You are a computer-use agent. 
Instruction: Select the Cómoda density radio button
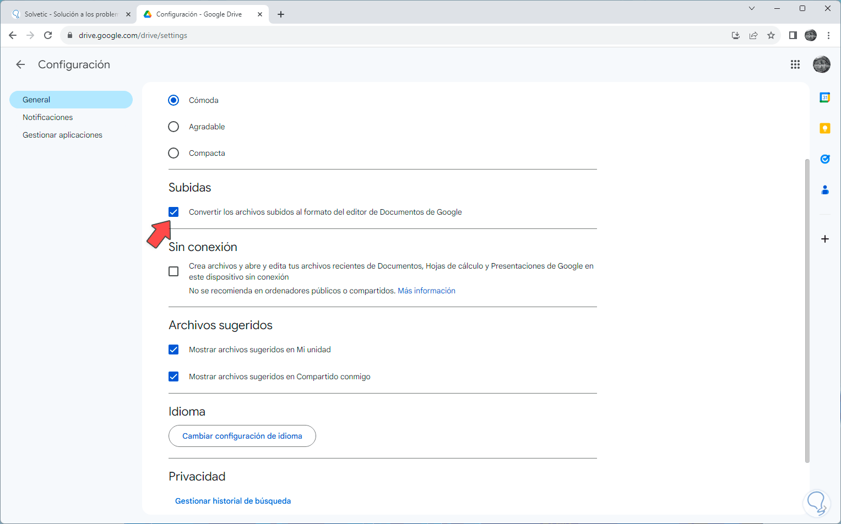[x=173, y=100]
